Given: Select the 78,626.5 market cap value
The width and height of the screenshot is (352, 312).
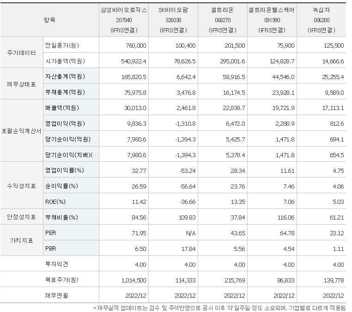Looking at the screenshot, I should pos(184,61).
